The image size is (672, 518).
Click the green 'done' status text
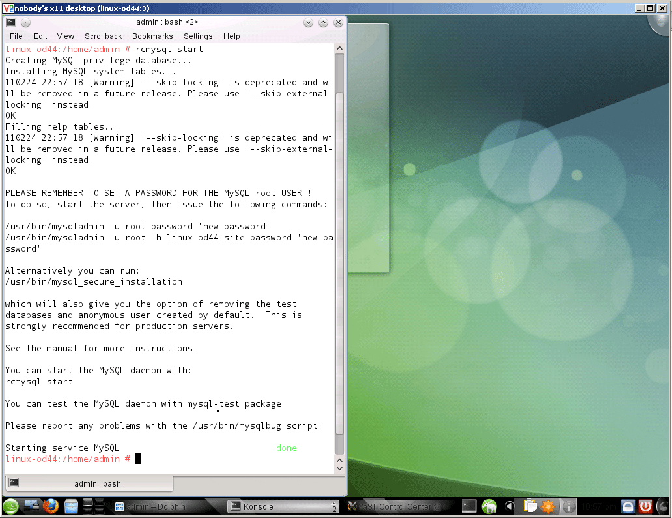pos(287,448)
